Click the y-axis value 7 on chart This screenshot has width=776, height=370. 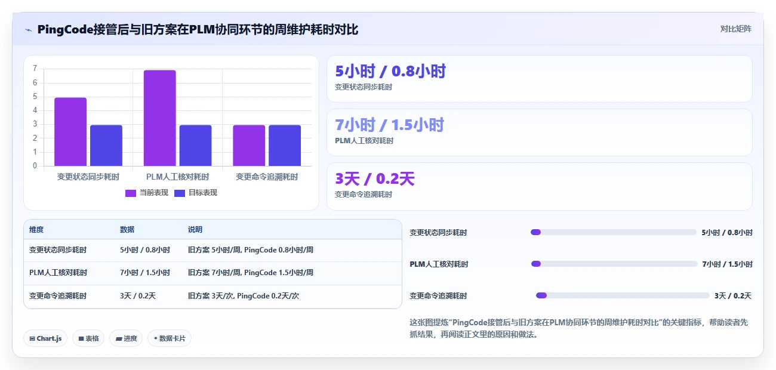click(x=35, y=68)
